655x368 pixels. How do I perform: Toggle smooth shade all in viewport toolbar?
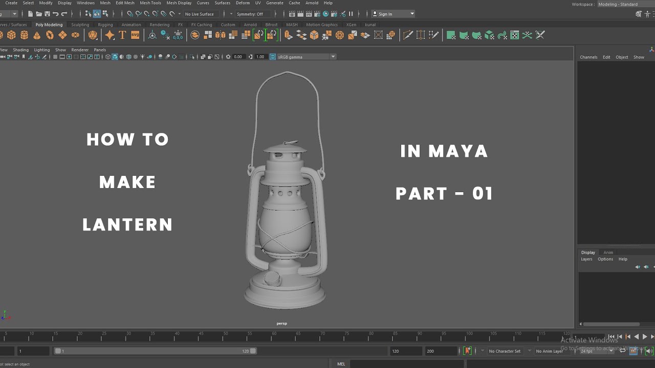[x=115, y=57]
